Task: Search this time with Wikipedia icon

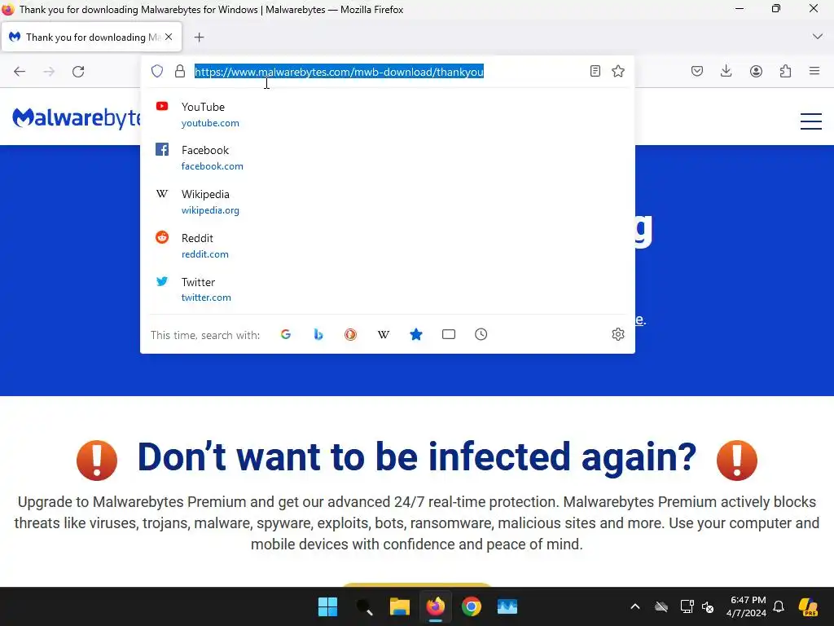Action: [x=384, y=334]
